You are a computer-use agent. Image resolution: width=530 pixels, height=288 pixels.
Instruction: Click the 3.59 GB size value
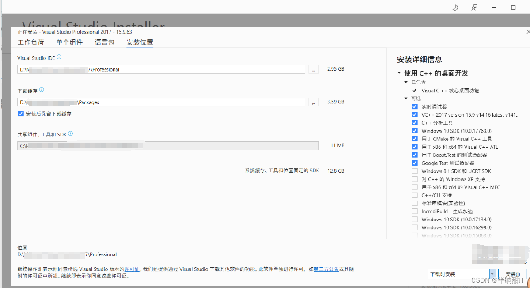pyautogui.click(x=336, y=102)
